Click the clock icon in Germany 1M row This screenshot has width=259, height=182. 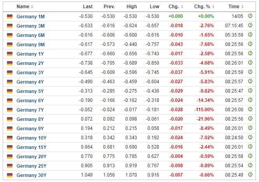click(x=250, y=16)
